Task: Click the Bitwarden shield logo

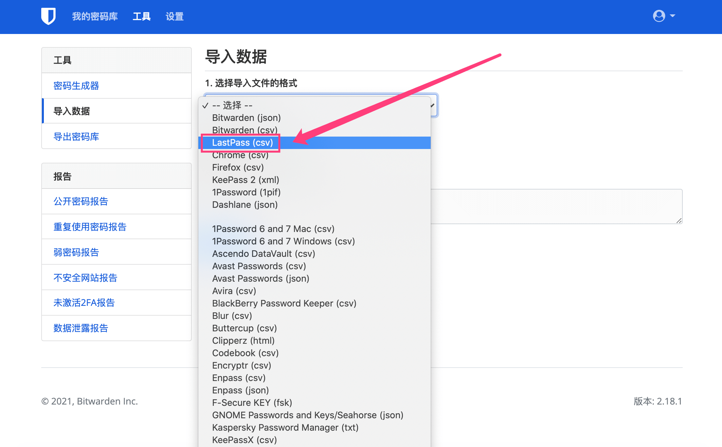Action: (48, 16)
